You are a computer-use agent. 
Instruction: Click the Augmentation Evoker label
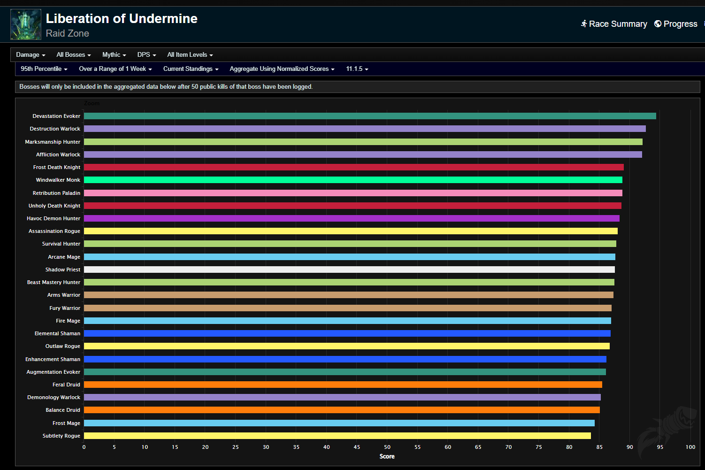[x=54, y=372]
